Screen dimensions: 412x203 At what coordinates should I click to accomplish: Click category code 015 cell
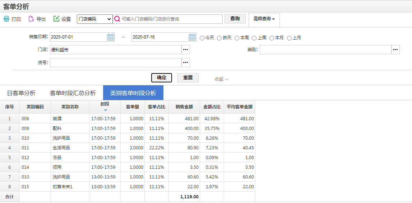click(35, 187)
